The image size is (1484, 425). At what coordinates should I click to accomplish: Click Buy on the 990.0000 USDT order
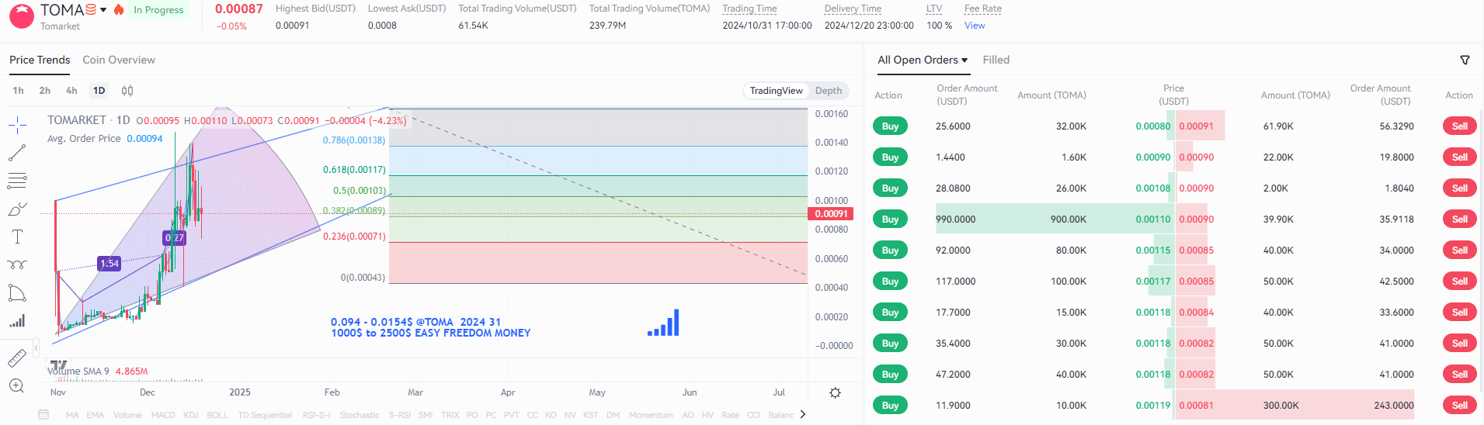[x=890, y=219]
